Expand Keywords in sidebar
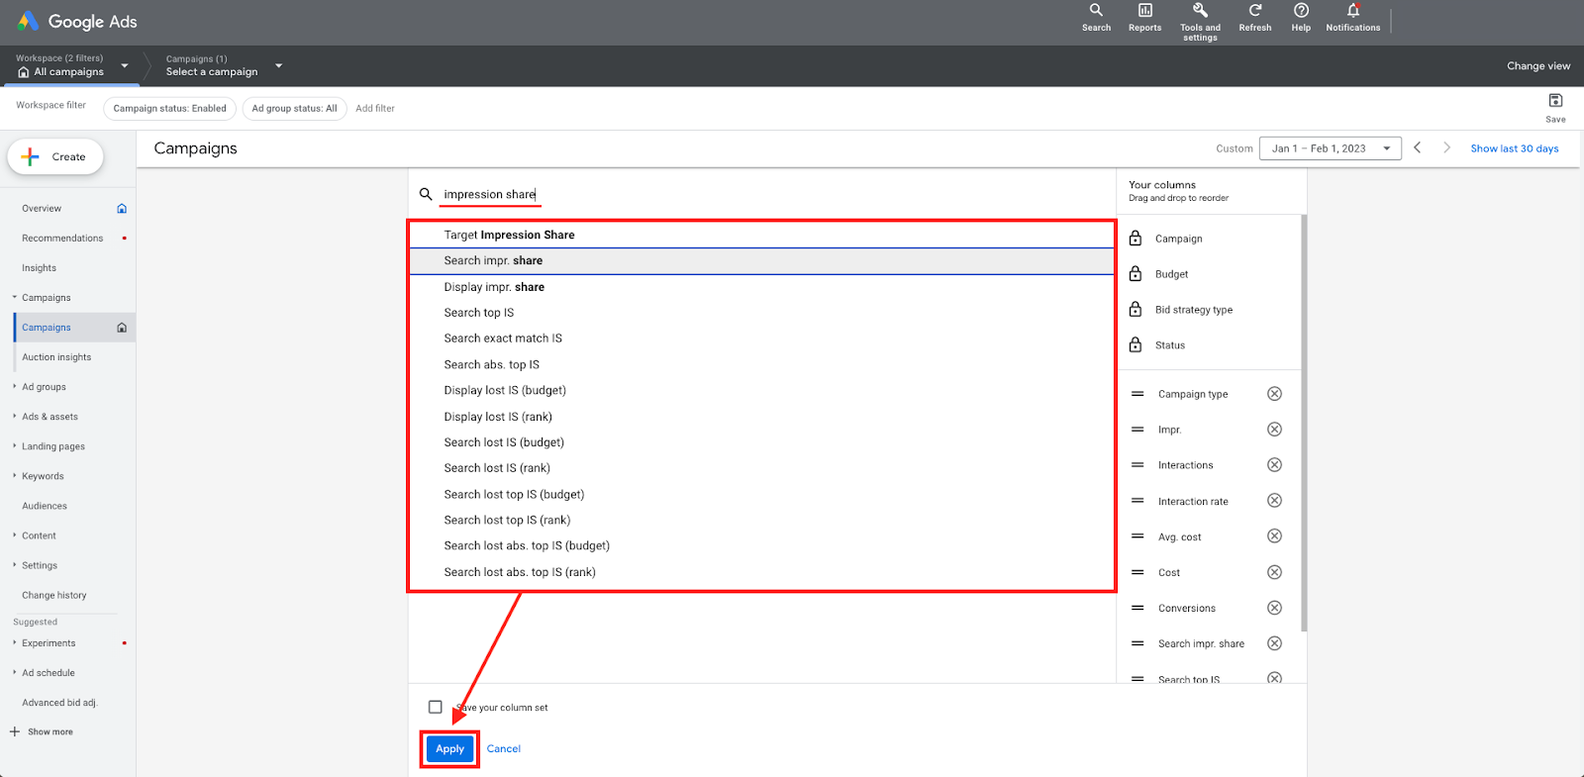Image resolution: width=1584 pixels, height=777 pixels. [x=15, y=476]
